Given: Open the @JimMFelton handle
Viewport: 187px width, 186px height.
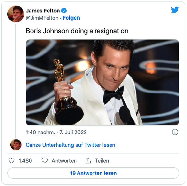Looking at the screenshot, I should (42, 18).
